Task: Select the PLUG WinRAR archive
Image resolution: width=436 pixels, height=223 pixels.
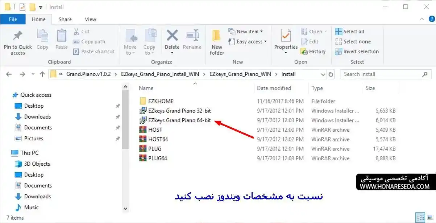Action: click(155, 149)
